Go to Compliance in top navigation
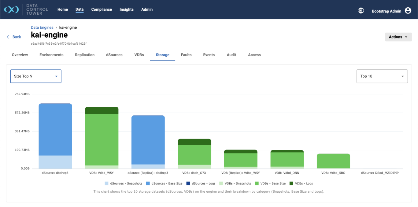This screenshot has width=418, height=207. pyautogui.click(x=102, y=9)
